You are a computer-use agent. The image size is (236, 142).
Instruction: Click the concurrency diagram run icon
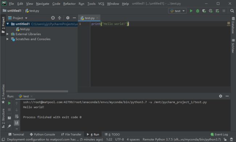pyautogui.click(x=217, y=11)
